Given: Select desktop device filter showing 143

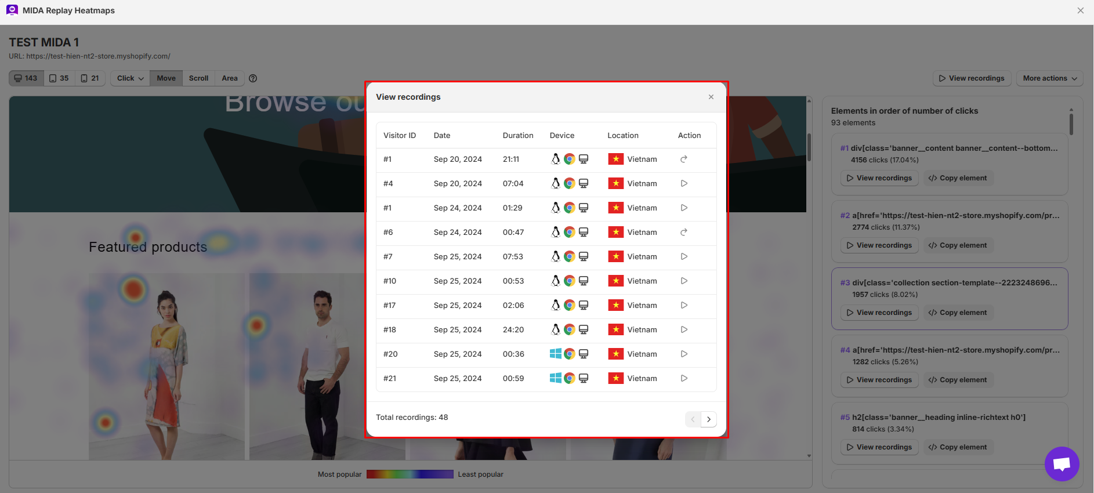Looking at the screenshot, I should pyautogui.click(x=26, y=78).
